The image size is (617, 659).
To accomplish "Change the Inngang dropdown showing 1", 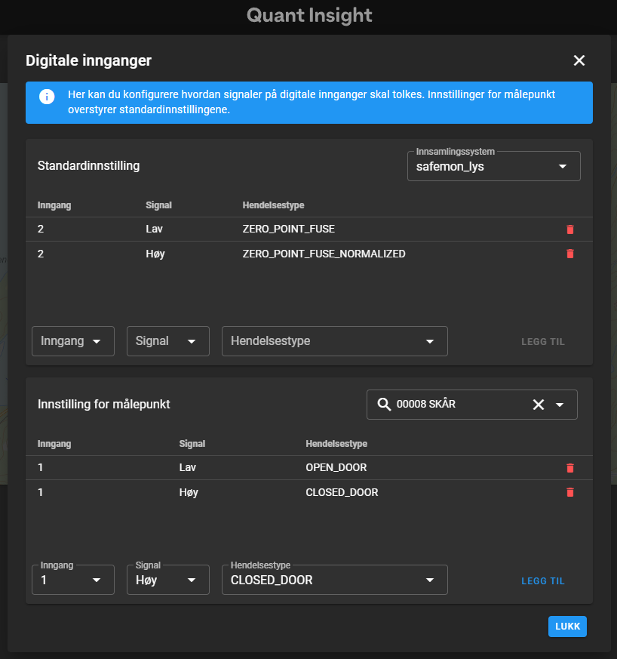I will click(73, 580).
